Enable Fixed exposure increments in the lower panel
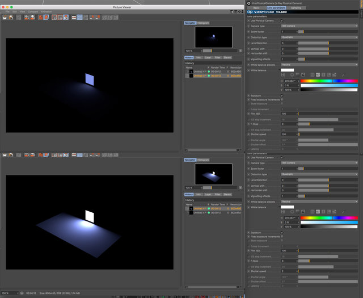This screenshot has height=298, width=363. pos(282,237)
